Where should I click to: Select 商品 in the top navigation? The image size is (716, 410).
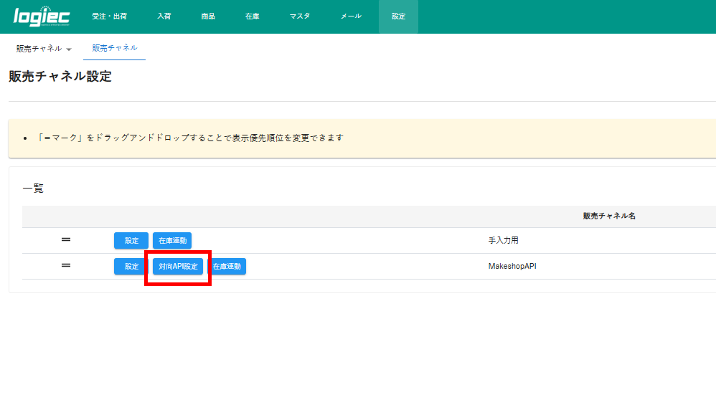[x=207, y=16]
